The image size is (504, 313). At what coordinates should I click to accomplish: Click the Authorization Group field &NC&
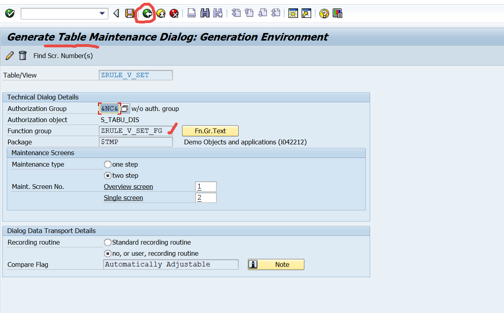click(110, 109)
